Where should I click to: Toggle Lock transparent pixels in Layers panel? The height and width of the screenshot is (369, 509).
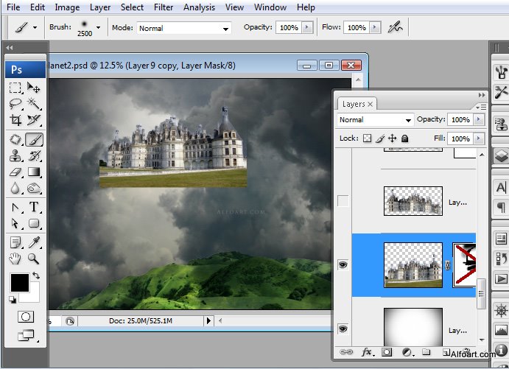pos(368,138)
